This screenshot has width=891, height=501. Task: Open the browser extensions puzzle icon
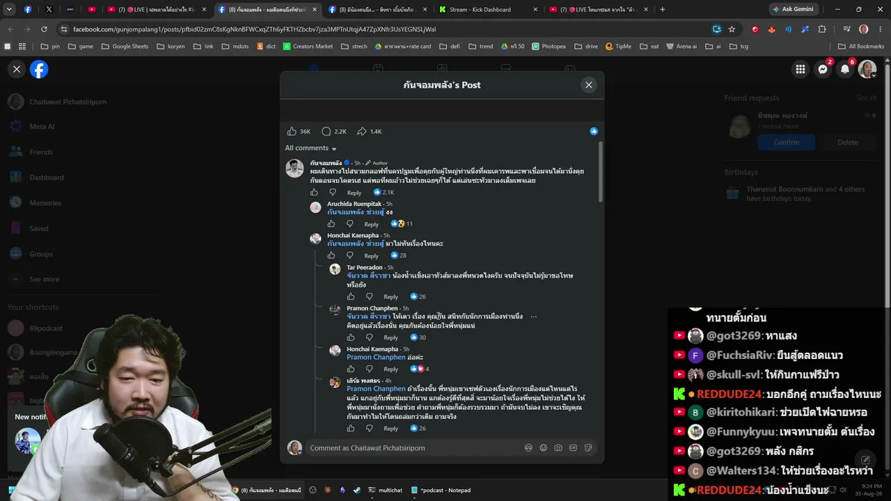coord(822,29)
